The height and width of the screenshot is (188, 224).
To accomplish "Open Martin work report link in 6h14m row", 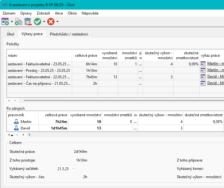I will point(216,63).
